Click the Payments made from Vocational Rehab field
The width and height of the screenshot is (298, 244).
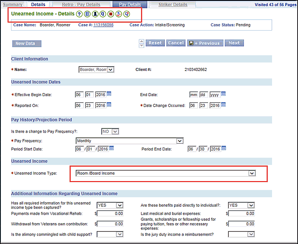click(x=110, y=213)
